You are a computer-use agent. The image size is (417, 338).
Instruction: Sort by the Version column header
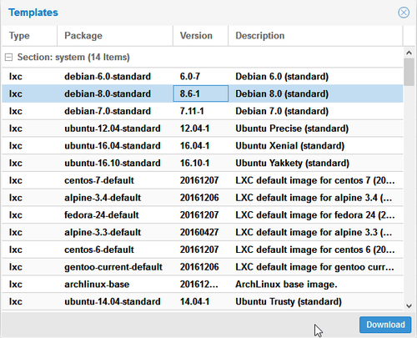click(x=200, y=36)
